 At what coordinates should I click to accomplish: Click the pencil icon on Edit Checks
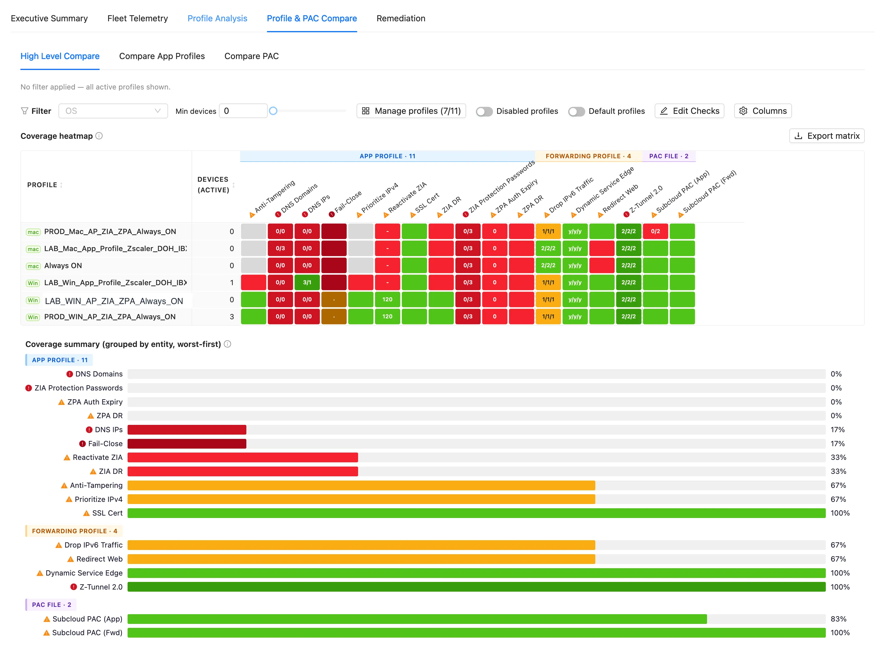(664, 111)
